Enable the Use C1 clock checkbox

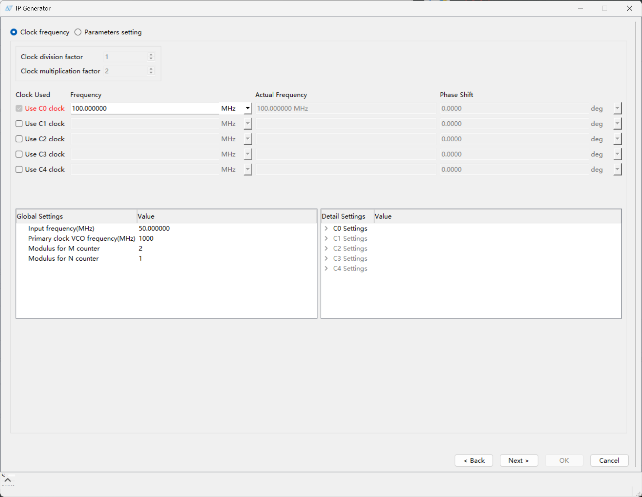click(x=19, y=124)
